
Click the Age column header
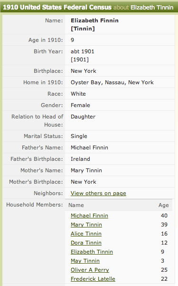[163, 205]
